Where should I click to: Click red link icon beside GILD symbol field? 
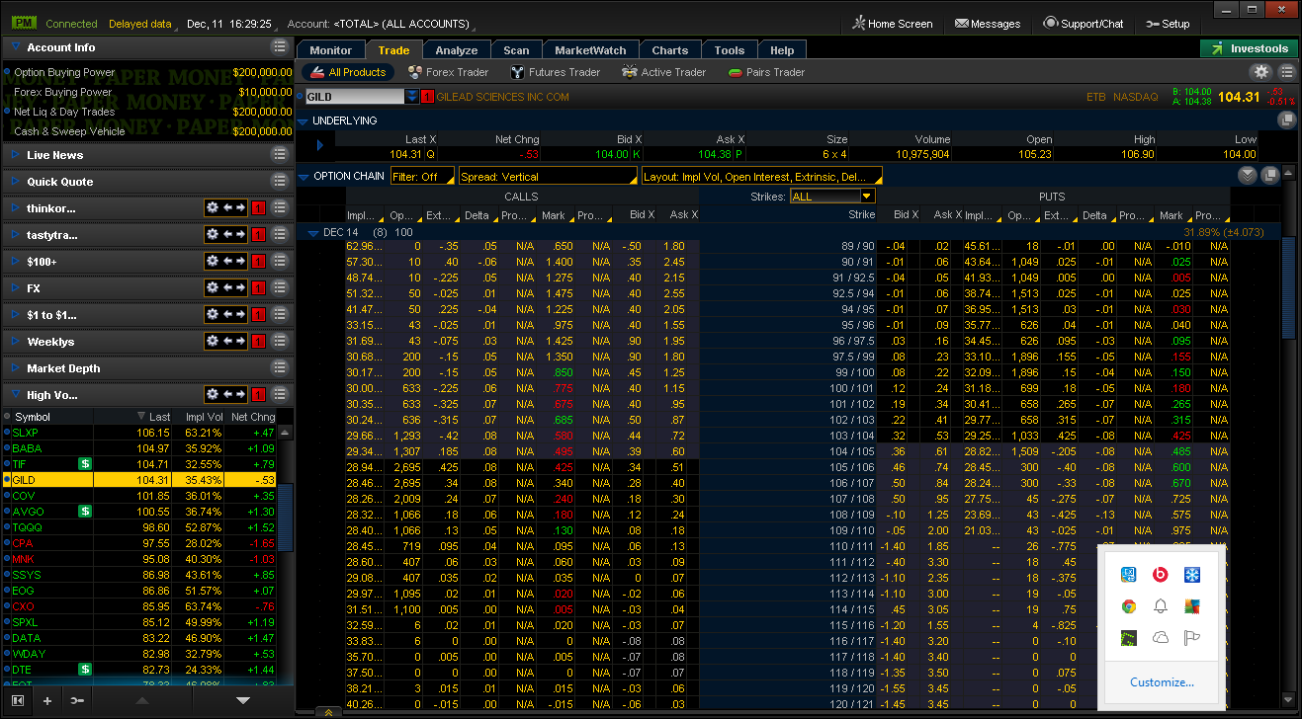coord(428,97)
